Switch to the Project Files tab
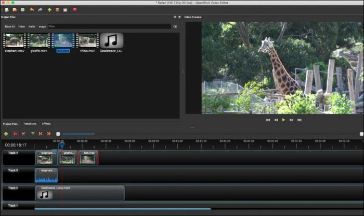The width and height of the screenshot is (364, 216). pyautogui.click(x=10, y=124)
